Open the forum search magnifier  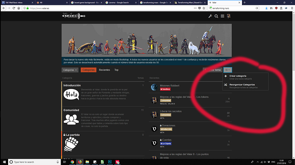(216, 16)
